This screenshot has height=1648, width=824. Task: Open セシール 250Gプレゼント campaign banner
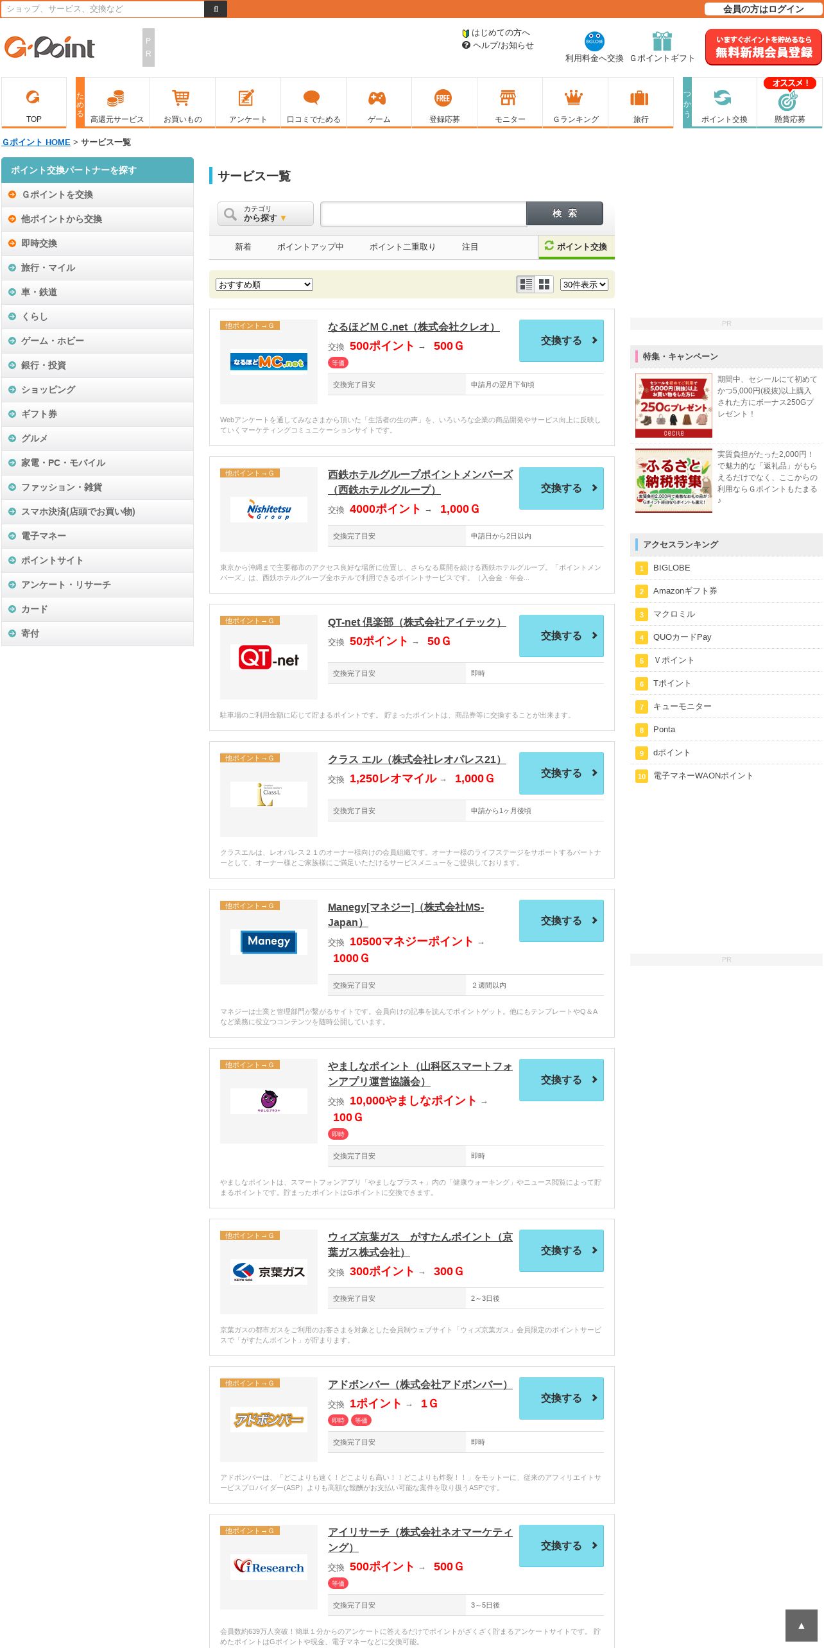[674, 406]
